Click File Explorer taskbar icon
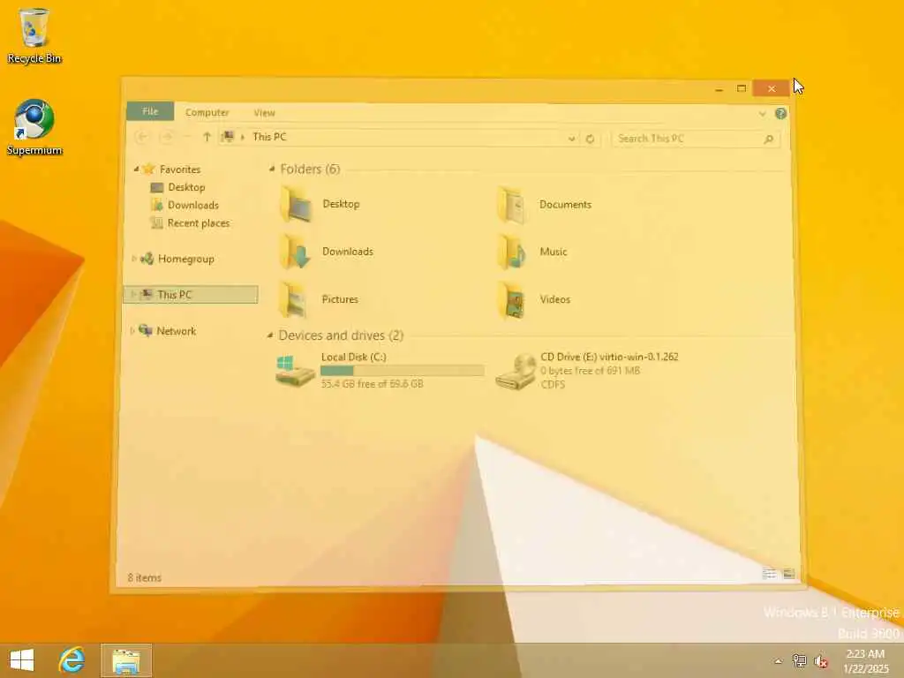The height and width of the screenshot is (678, 904). click(126, 660)
